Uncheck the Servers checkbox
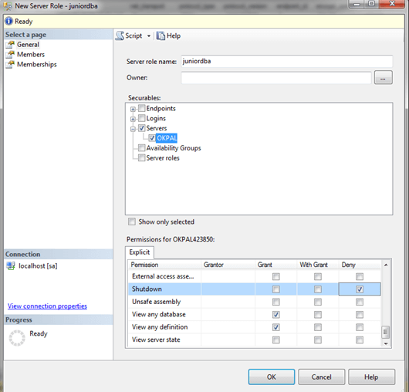The width and height of the screenshot is (409, 392). 142,128
